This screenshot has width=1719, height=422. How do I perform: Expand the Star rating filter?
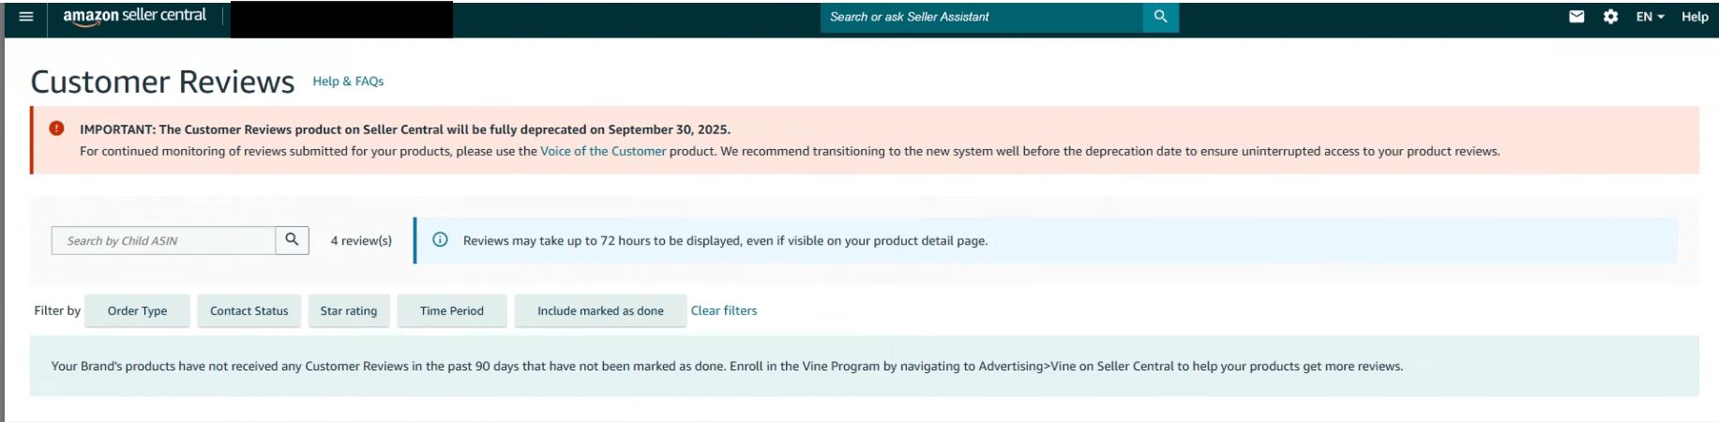tap(348, 311)
